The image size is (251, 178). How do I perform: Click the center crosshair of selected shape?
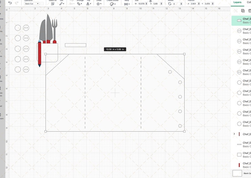pyautogui.click(x=115, y=93)
